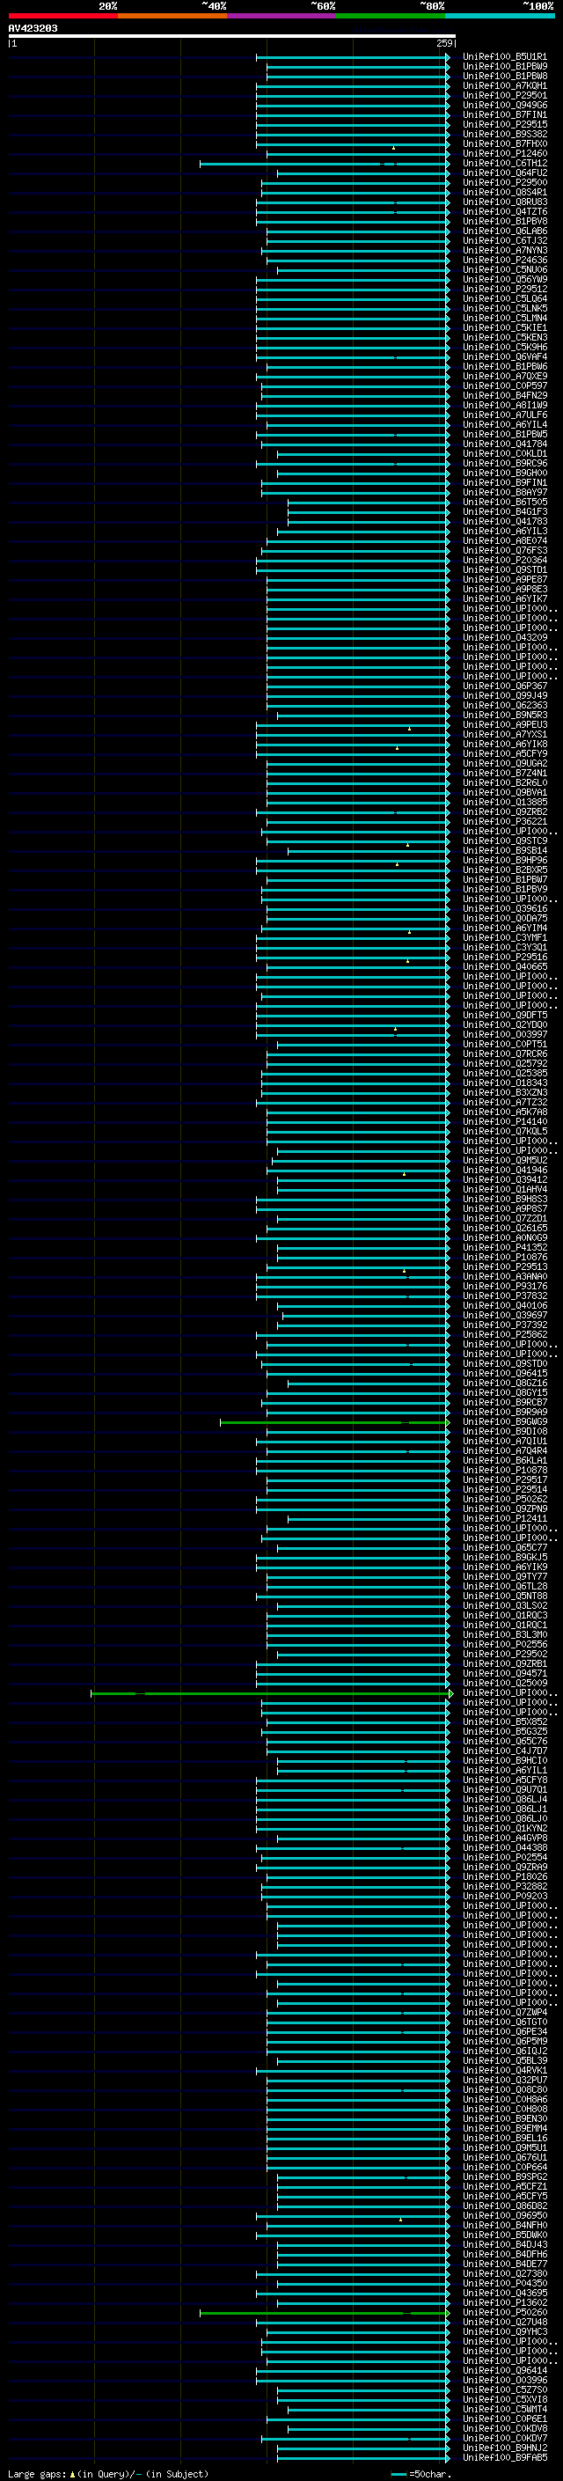Select label UniRef100_C5LQ64
Screen dimensions: 563x2481
(504, 298)
